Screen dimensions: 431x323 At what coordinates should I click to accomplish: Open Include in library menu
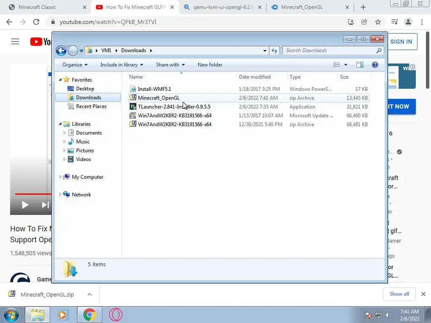click(122, 65)
